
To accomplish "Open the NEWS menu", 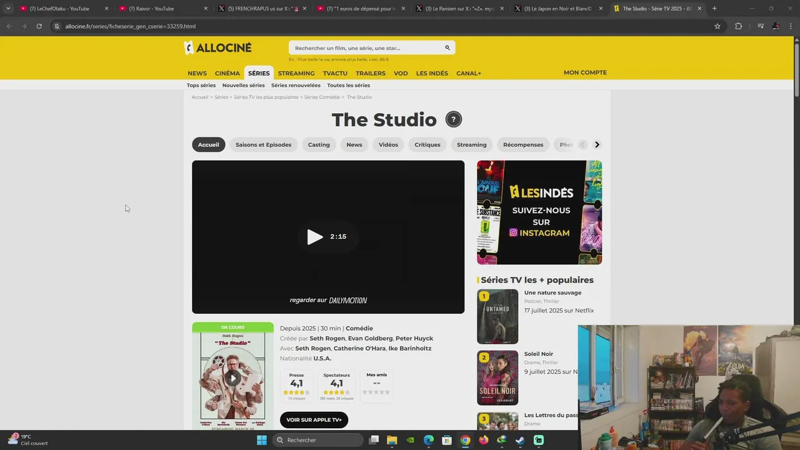I will tap(197, 73).
